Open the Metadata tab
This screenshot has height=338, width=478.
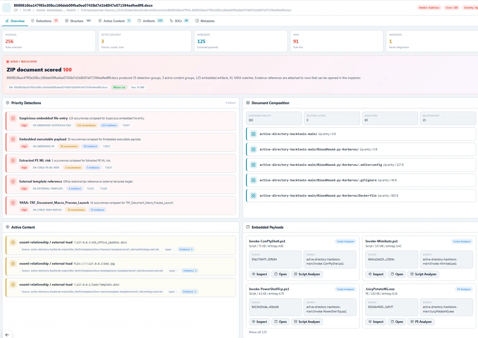click(205, 21)
